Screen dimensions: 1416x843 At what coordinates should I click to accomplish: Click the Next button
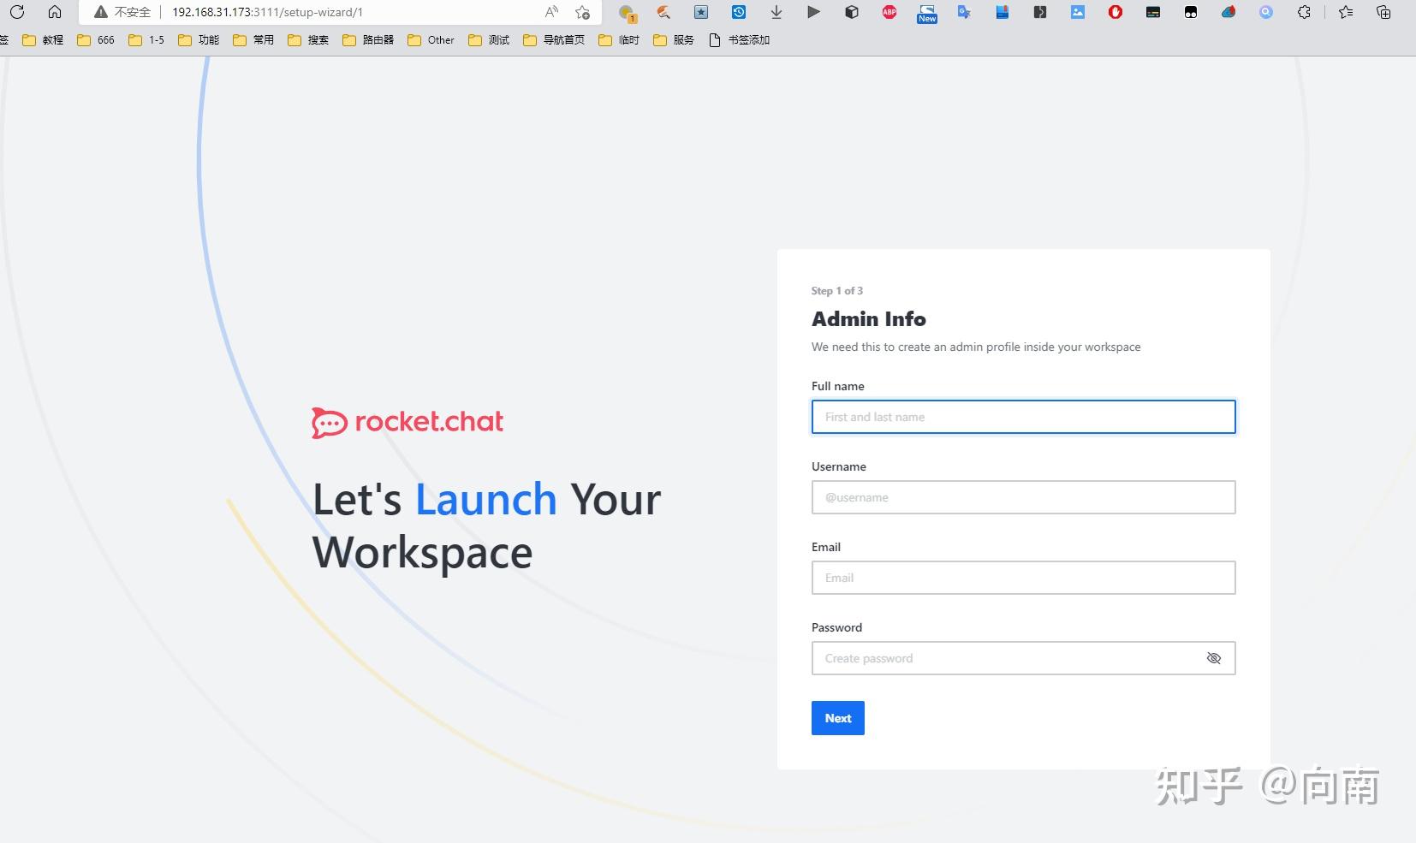836,717
